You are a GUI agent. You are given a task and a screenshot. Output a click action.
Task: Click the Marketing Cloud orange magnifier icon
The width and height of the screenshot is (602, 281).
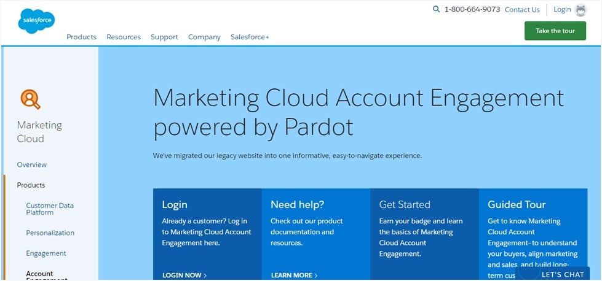point(30,98)
